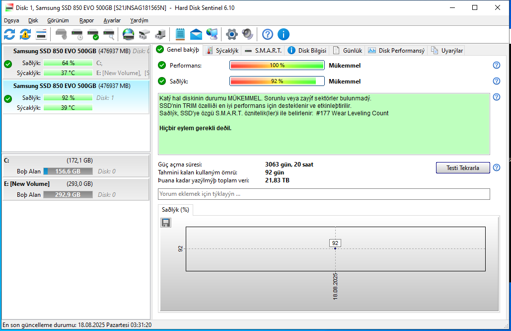
Task: Switch to the Genel bakýþ tab
Action: click(178, 50)
